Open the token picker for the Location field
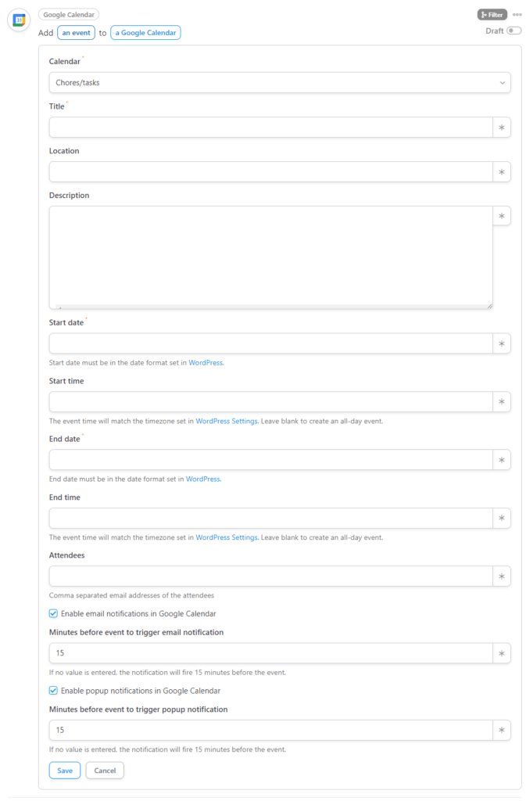 (501, 171)
